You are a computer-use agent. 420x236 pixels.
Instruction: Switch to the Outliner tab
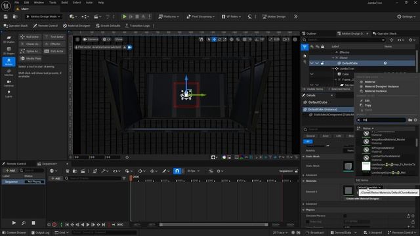[x=309, y=33]
